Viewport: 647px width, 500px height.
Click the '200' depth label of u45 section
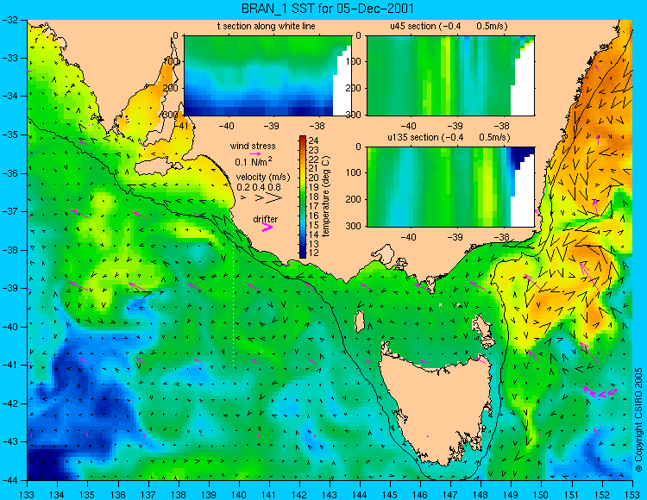tap(355, 88)
